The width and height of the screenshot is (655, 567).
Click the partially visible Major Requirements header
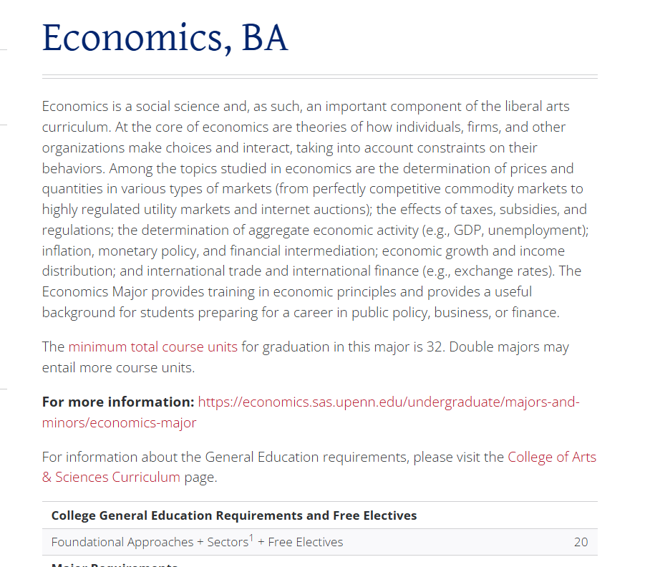115,564
